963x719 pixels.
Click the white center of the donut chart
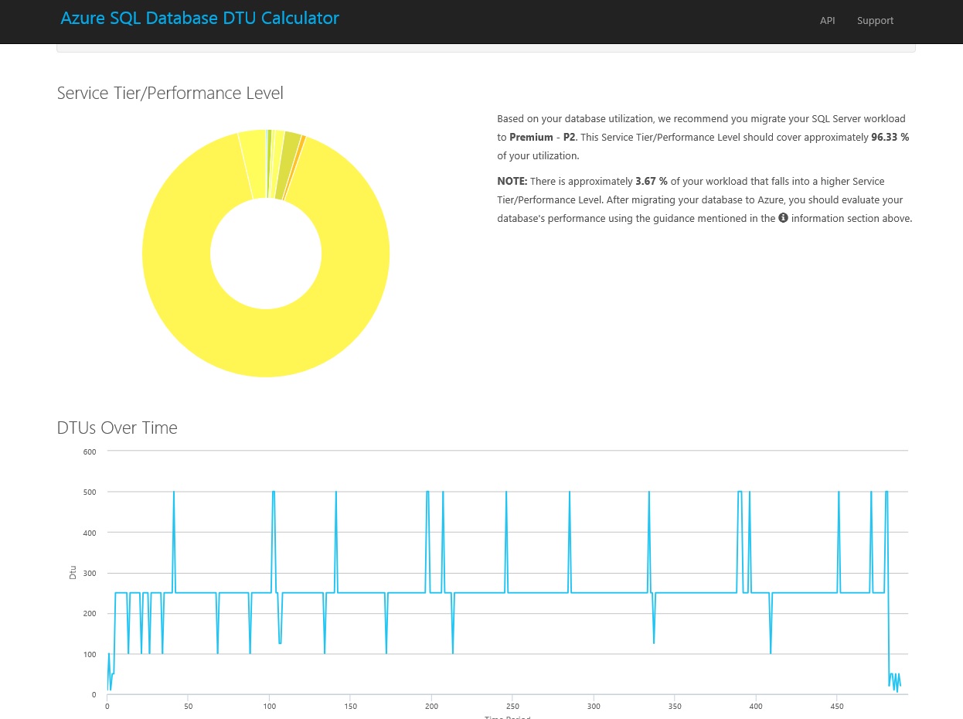click(266, 254)
